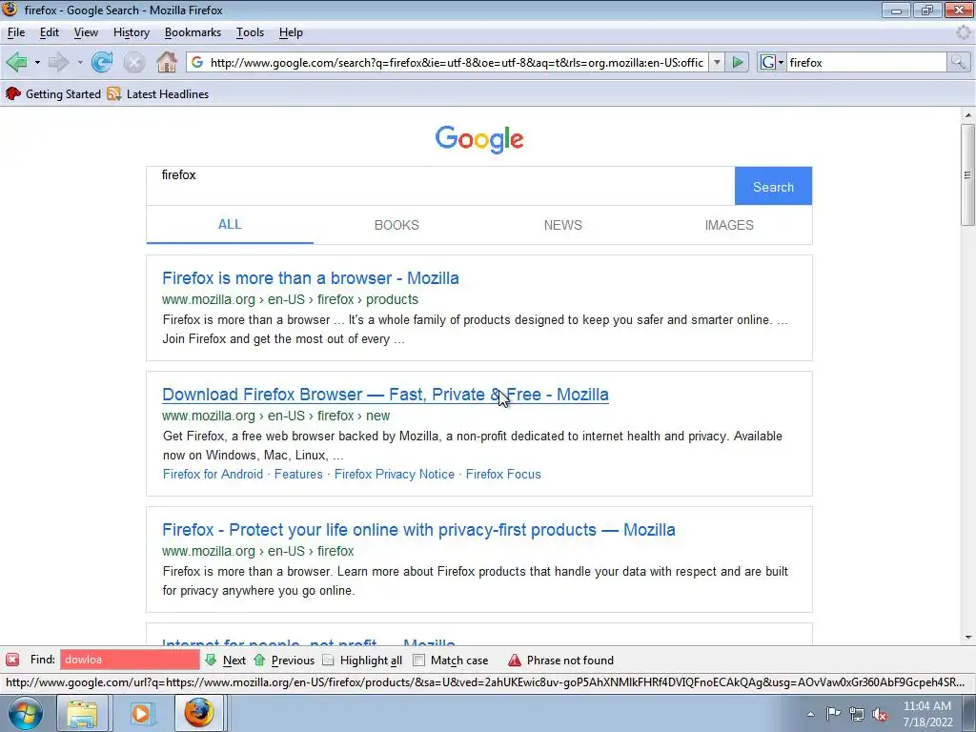Screen dimensions: 976x732
Task: Click the Forward navigation arrow
Action: 58,62
